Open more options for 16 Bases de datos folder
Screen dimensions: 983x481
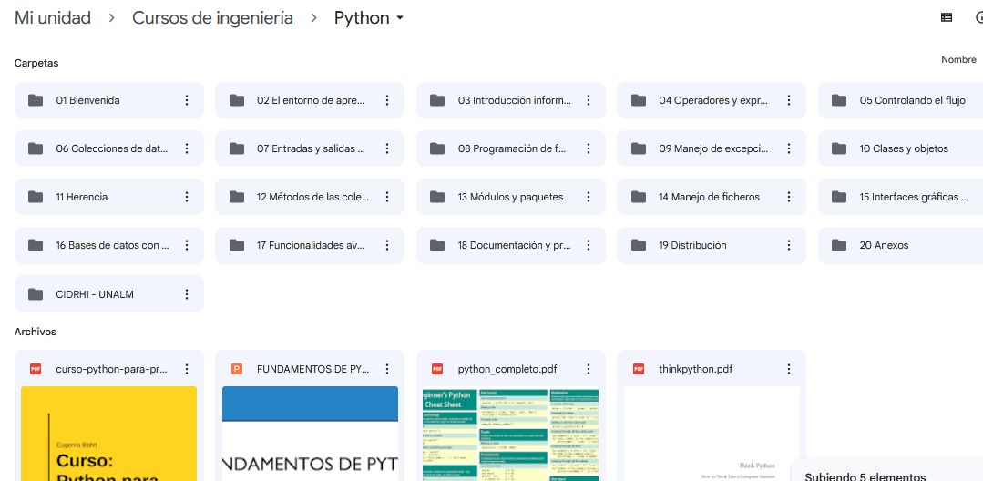186,245
